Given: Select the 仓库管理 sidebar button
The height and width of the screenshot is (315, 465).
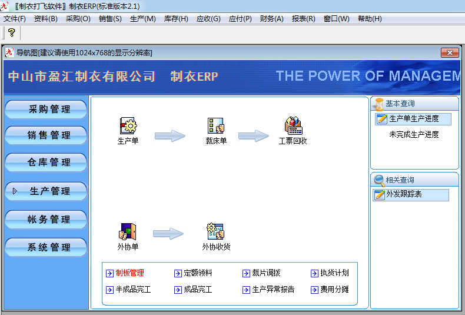Looking at the screenshot, I should tap(46, 163).
